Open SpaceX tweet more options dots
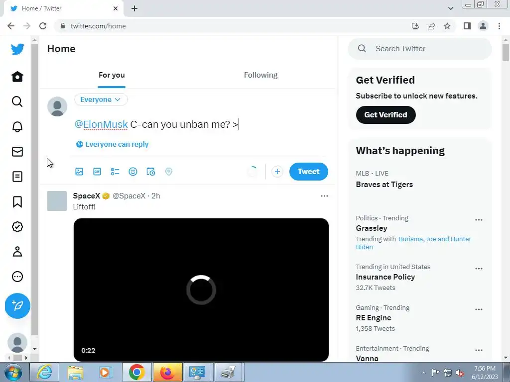The height and width of the screenshot is (382, 510). tap(324, 196)
